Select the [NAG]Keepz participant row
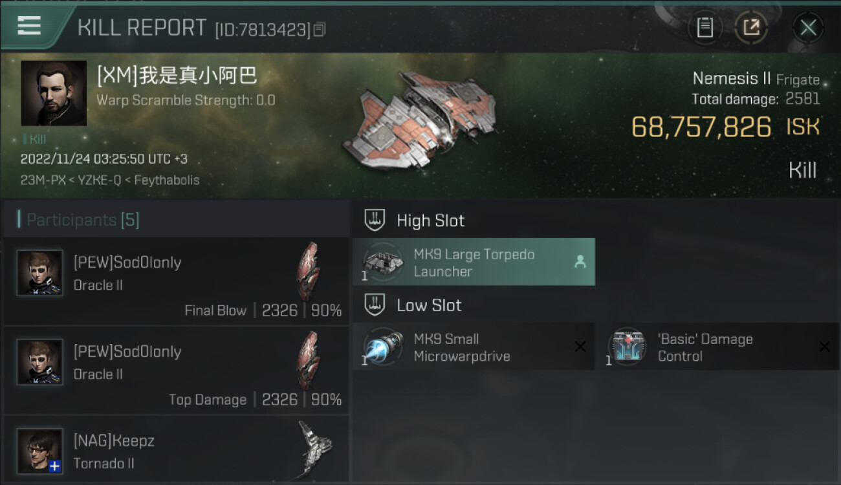 click(177, 451)
